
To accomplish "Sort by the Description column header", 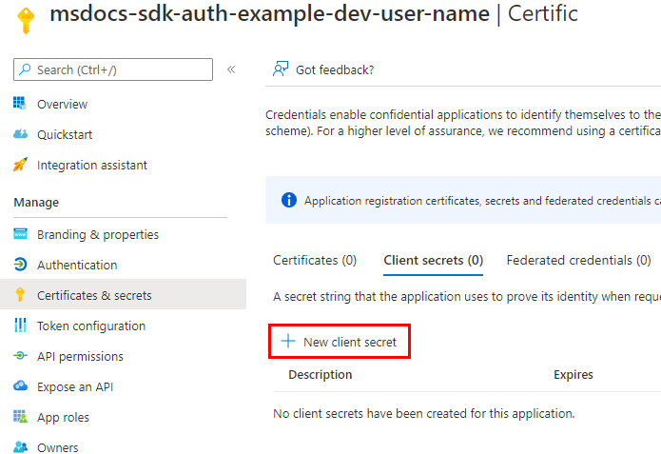I will click(x=321, y=375).
